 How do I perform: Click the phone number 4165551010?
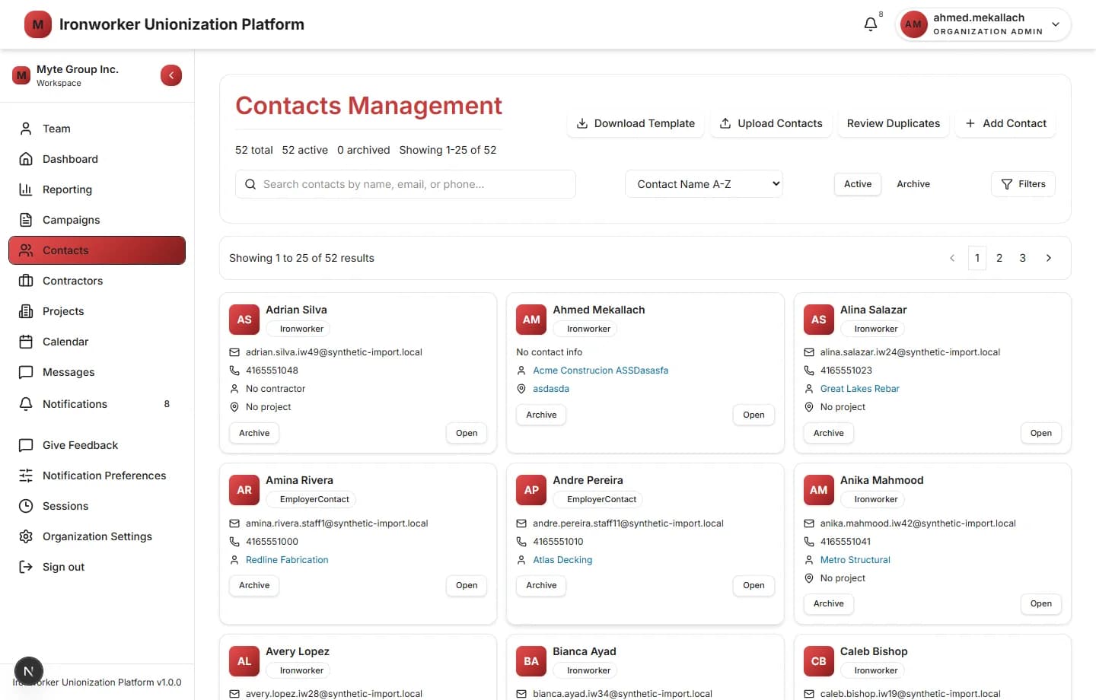tap(558, 542)
